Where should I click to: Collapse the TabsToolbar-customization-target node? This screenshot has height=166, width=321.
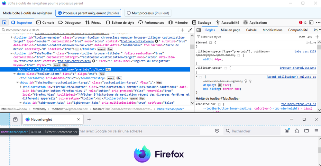[18, 83]
